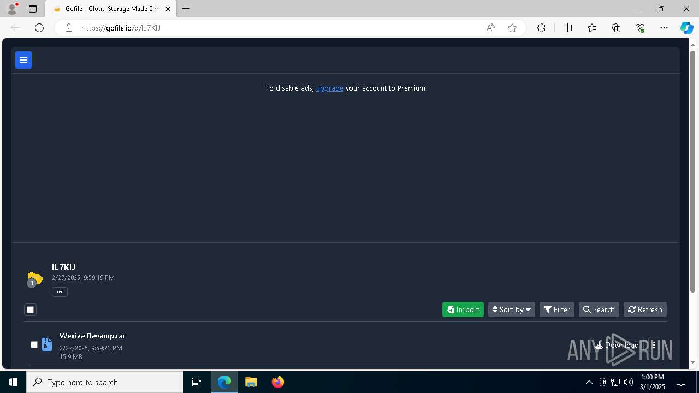Click the yellow IL7KIJ folder icon

pyautogui.click(x=35, y=279)
